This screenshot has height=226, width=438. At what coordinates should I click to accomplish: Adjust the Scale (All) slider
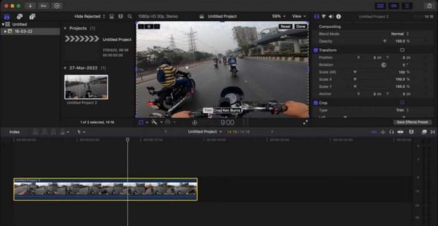355,72
